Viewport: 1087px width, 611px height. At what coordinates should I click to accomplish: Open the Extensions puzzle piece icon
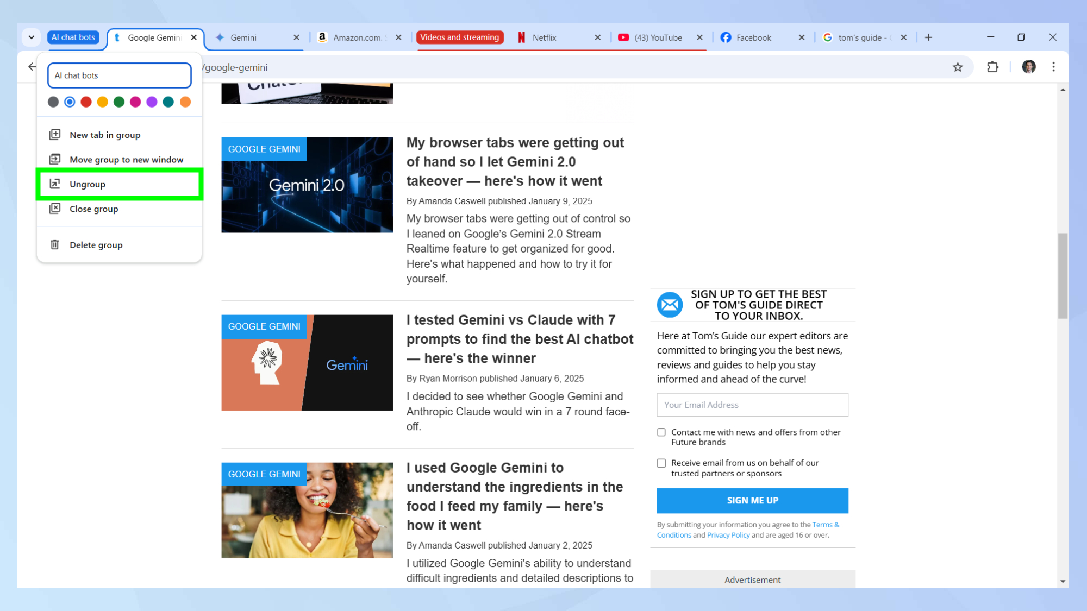tap(992, 67)
